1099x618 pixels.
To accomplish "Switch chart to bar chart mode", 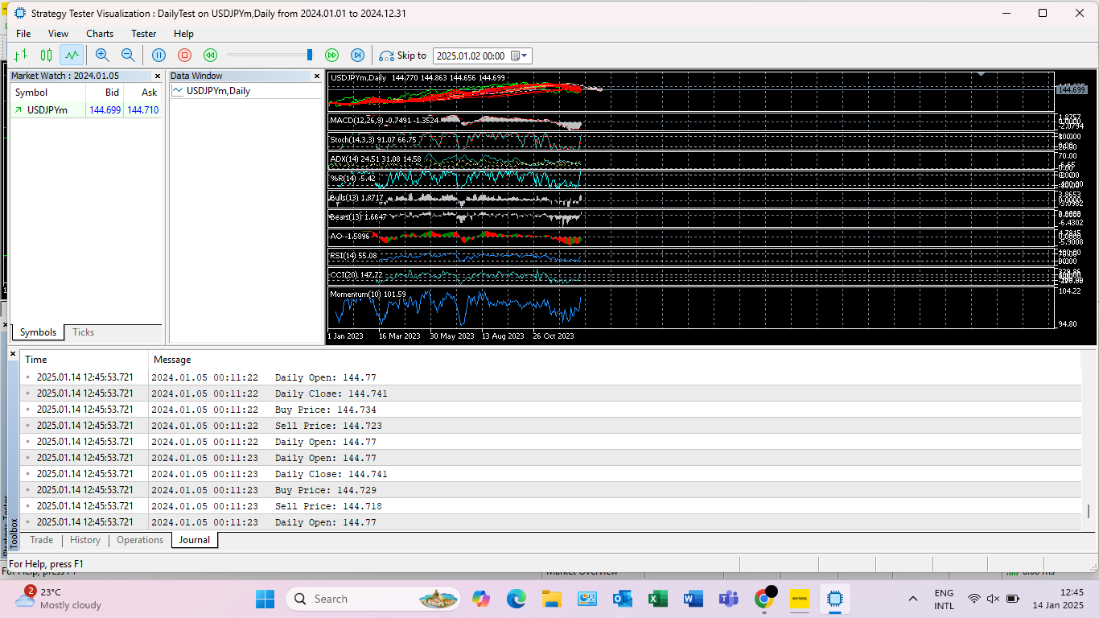I will pos(21,55).
